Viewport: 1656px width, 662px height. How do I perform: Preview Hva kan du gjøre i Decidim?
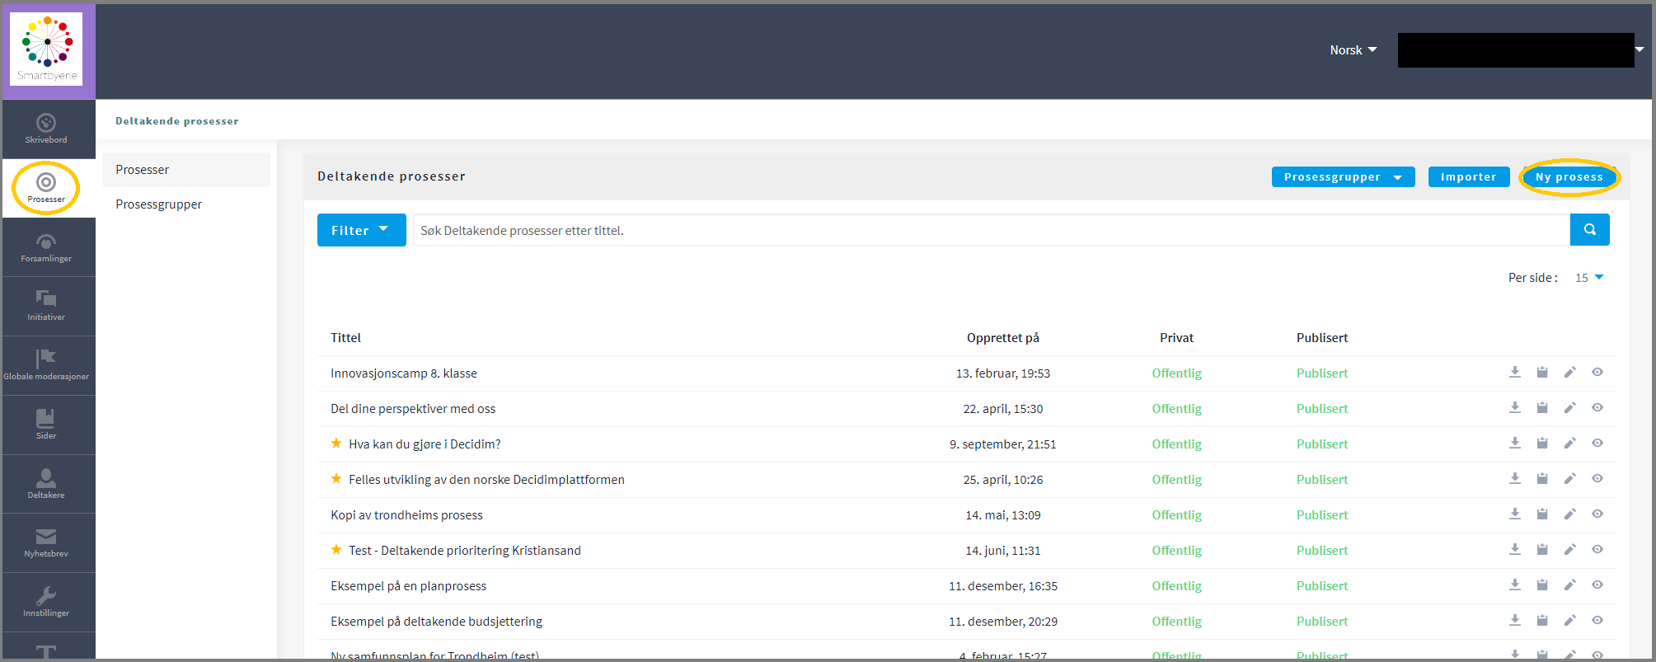pyautogui.click(x=1597, y=444)
